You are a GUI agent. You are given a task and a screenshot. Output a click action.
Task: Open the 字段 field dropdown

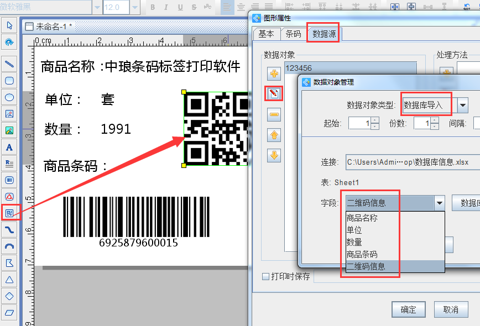(x=440, y=202)
